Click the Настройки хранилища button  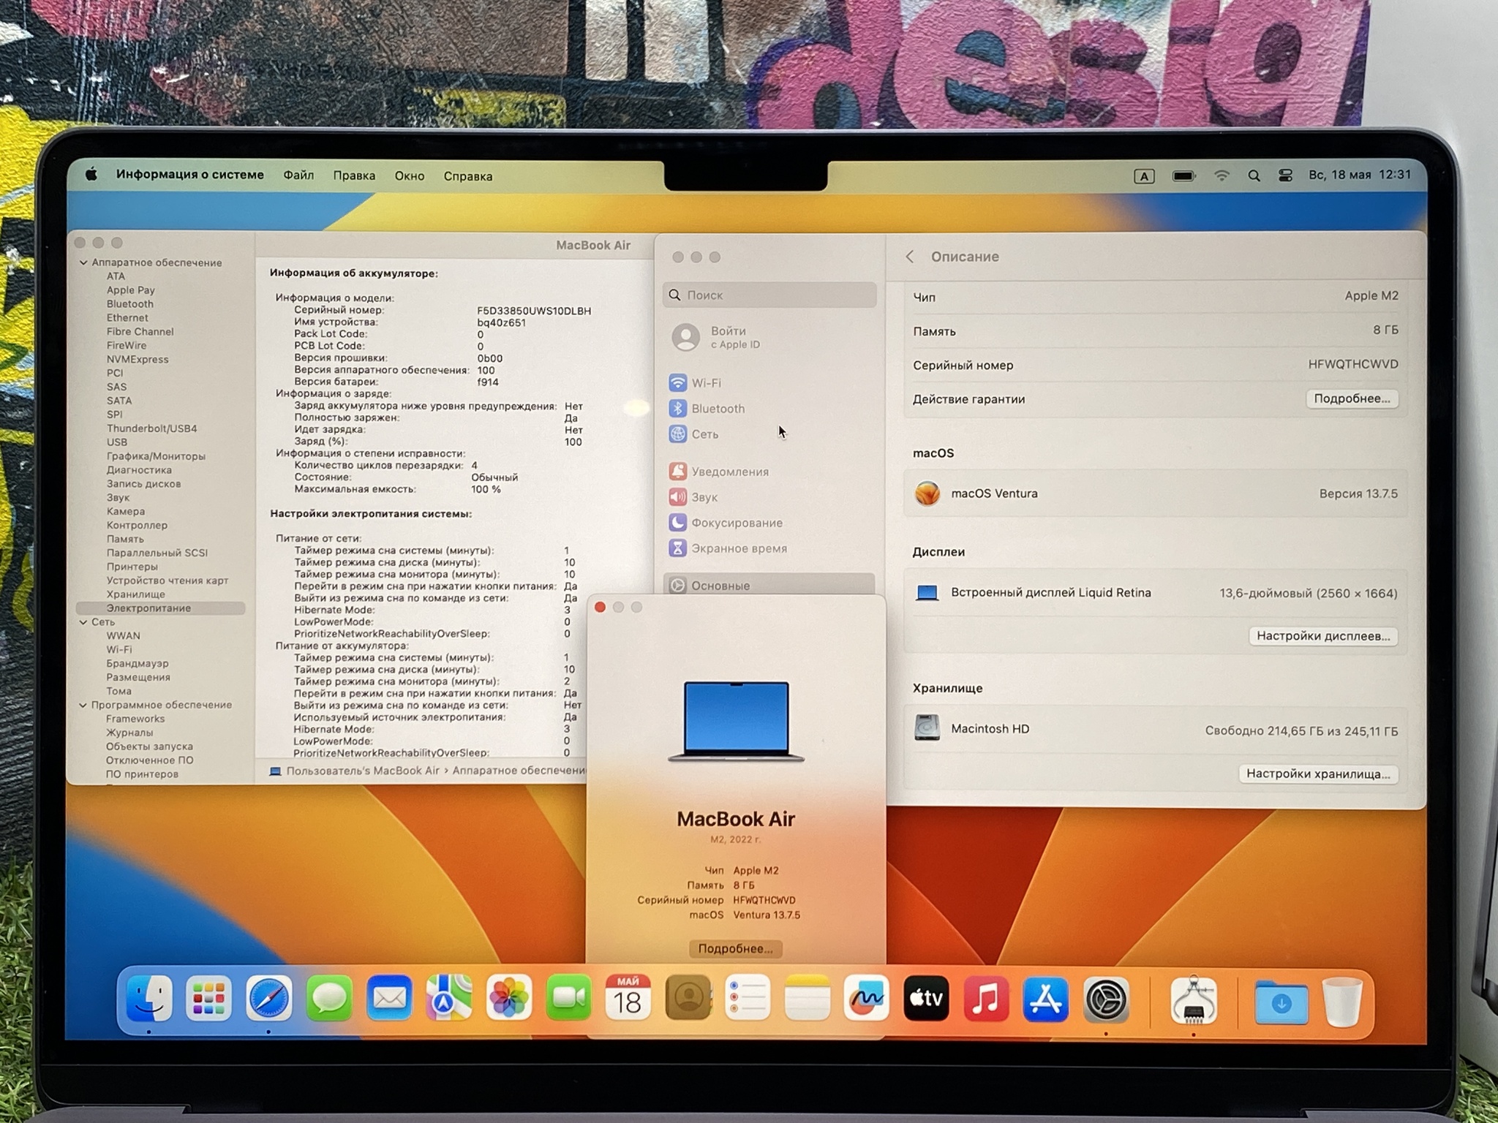[x=1317, y=774]
